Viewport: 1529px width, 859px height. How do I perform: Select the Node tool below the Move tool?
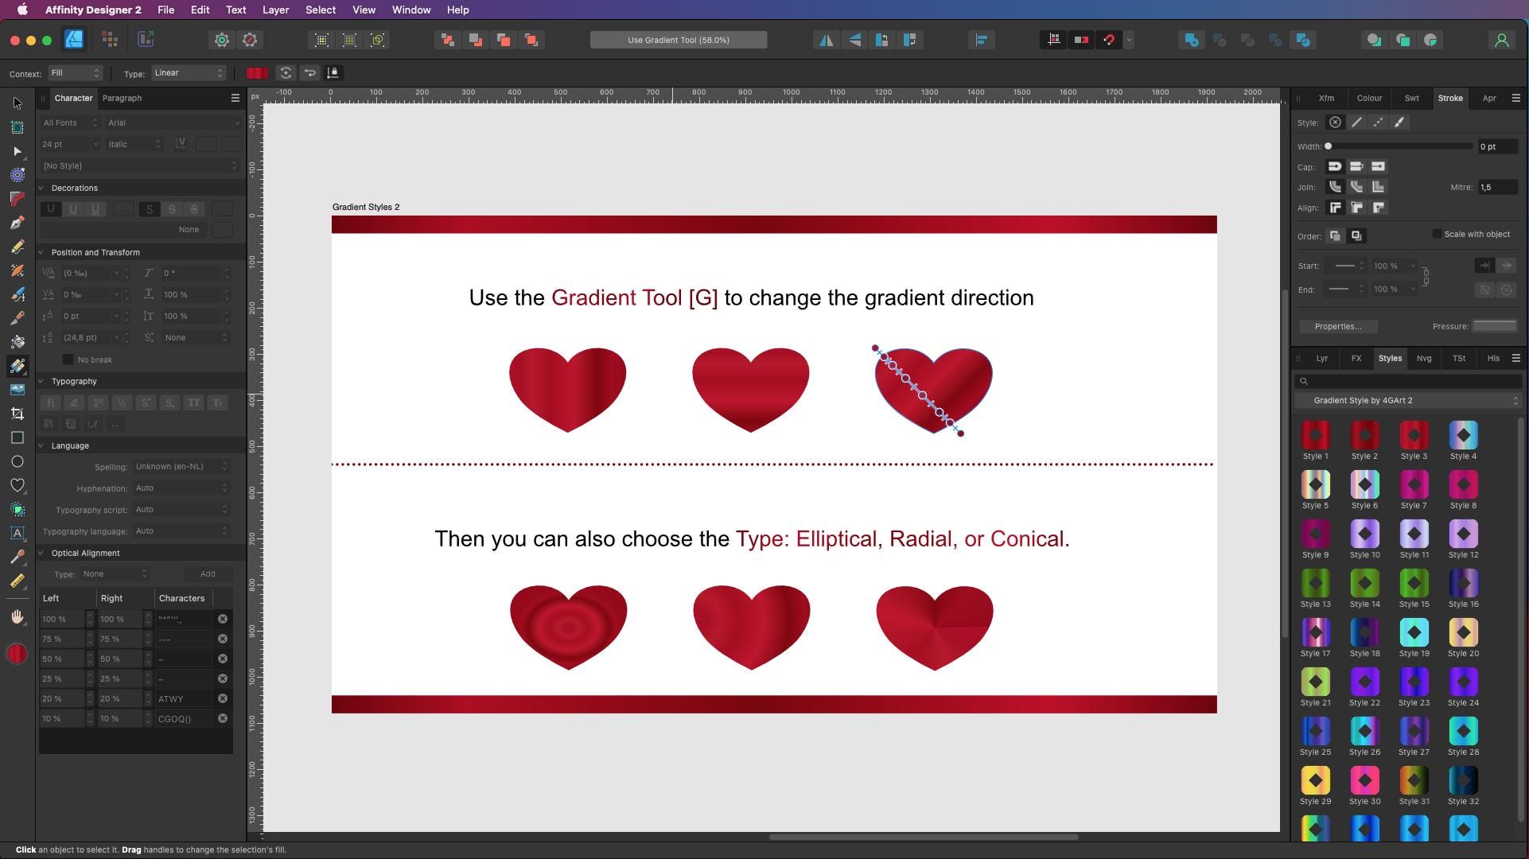point(18,152)
